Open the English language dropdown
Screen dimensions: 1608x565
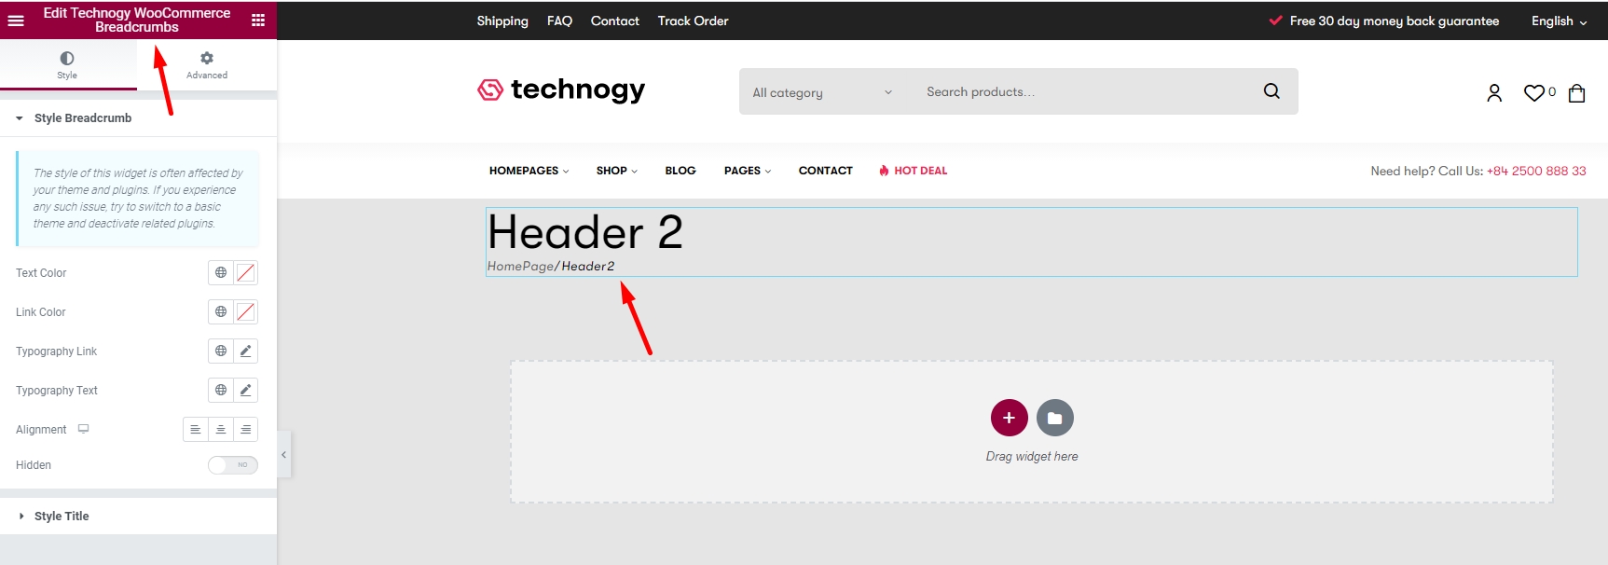point(1558,21)
